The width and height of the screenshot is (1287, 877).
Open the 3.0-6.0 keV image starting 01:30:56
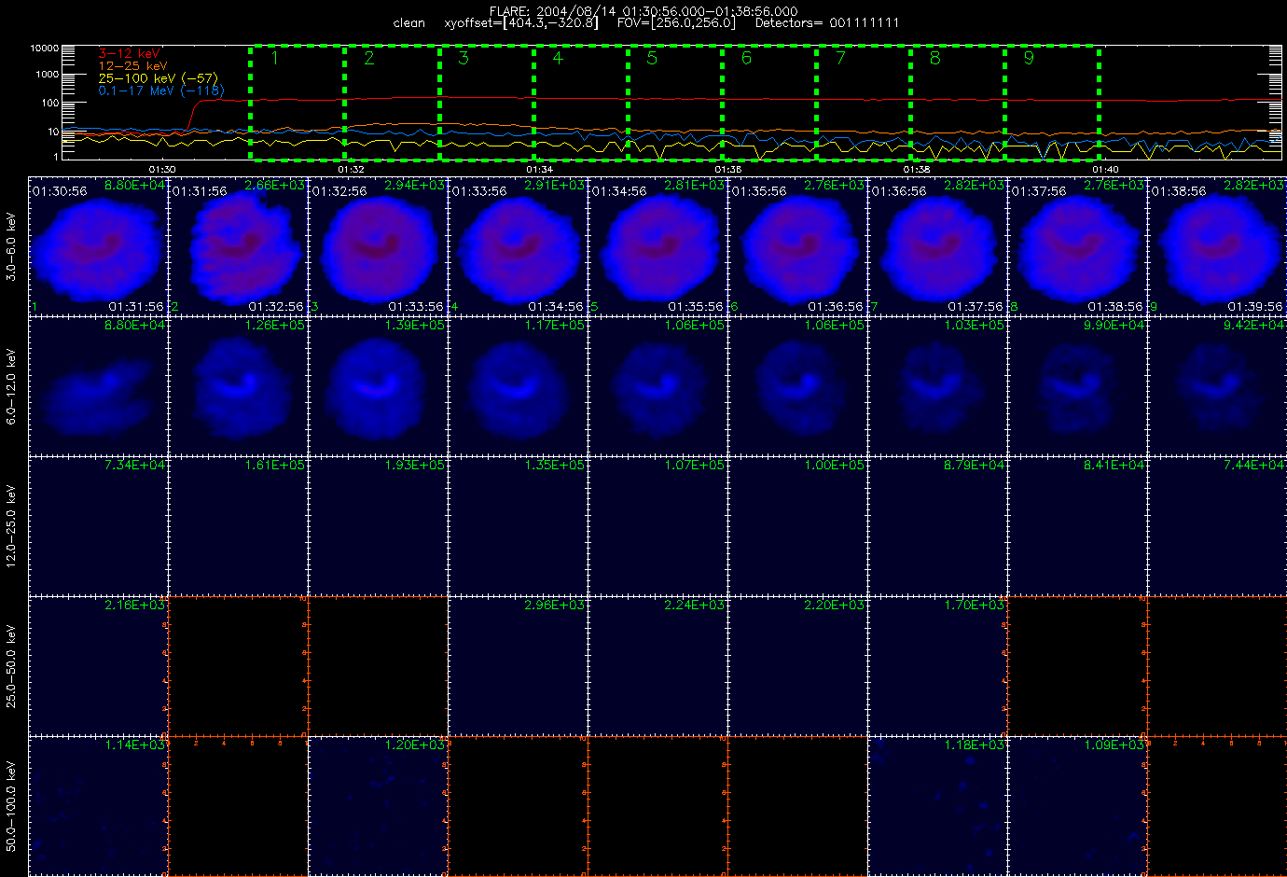point(99,246)
